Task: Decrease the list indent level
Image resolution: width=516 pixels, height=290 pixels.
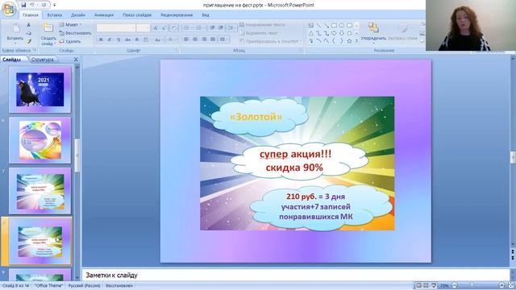Action: (212, 28)
